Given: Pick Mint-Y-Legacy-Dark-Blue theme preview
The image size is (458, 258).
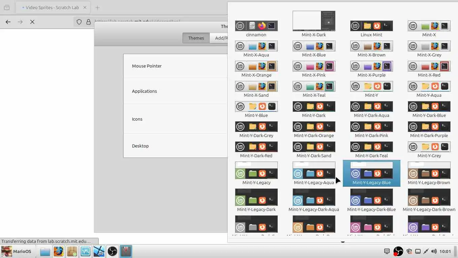Looking at the screenshot, I should point(371,197).
